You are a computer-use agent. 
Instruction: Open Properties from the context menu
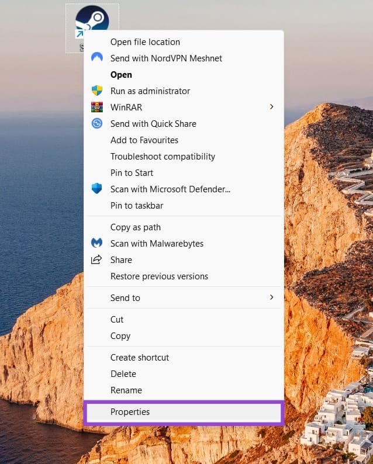click(x=130, y=412)
